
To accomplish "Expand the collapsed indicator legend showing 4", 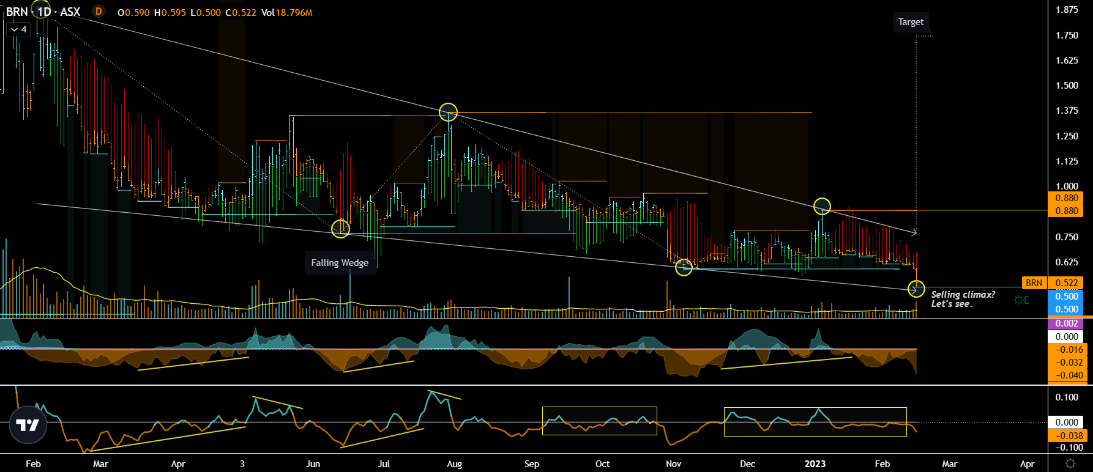I will (x=18, y=29).
